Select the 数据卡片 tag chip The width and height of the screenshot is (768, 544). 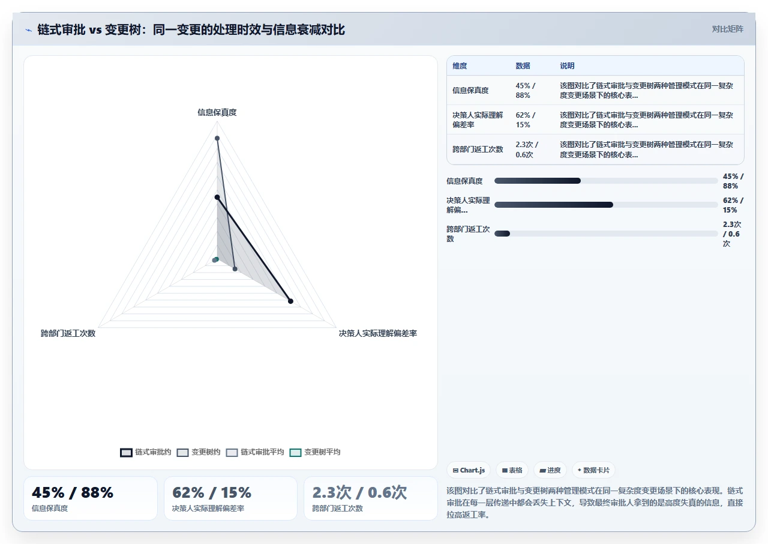tap(593, 470)
